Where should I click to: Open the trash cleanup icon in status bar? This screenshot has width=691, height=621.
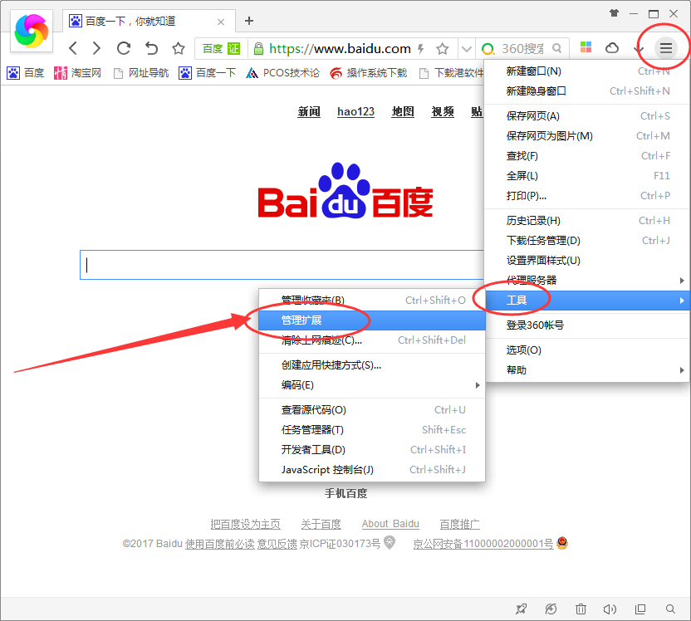click(581, 609)
